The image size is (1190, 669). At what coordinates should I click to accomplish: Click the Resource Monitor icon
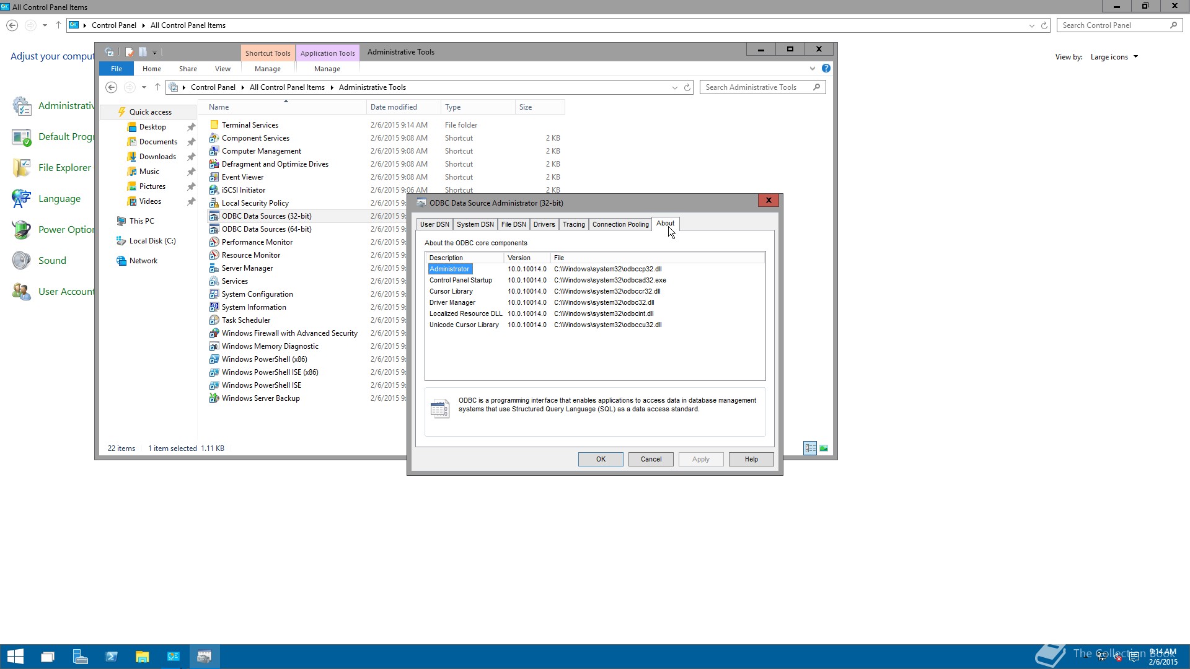[x=214, y=255]
